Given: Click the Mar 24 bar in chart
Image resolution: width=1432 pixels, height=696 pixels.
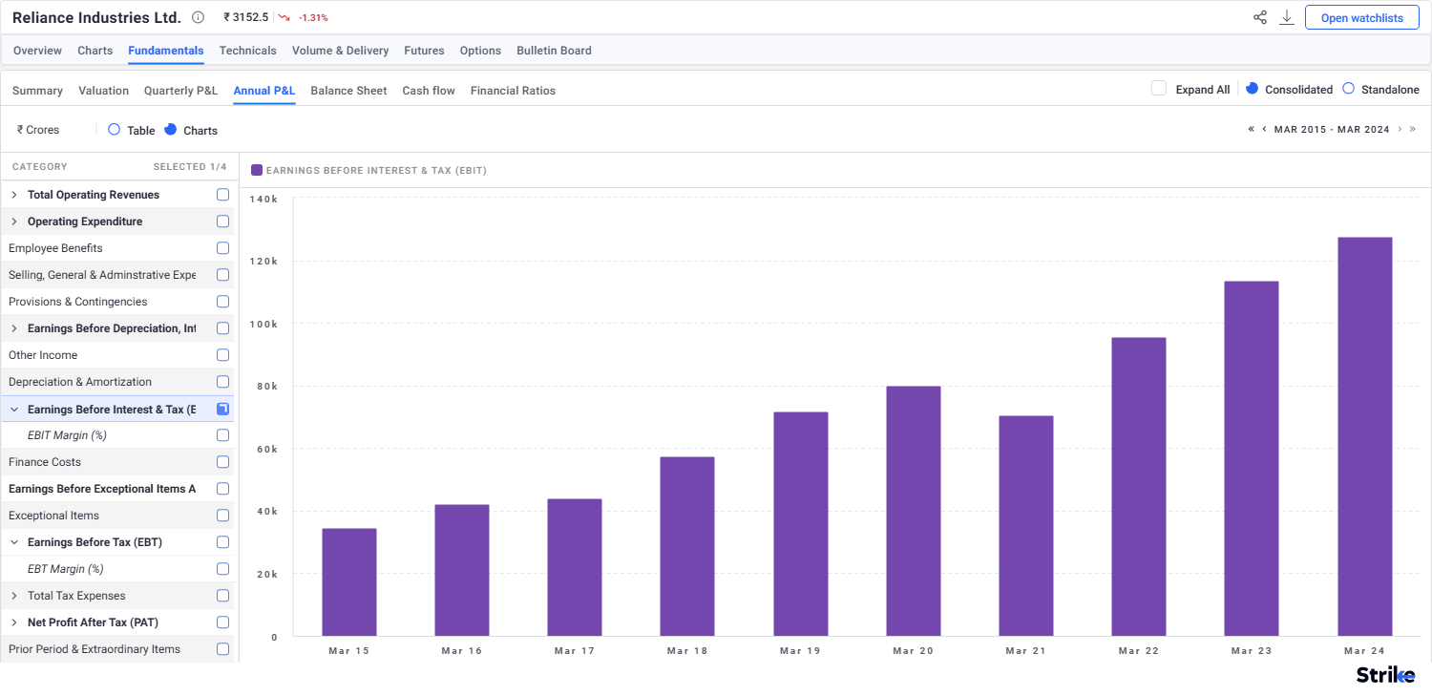Looking at the screenshot, I should pos(1364,436).
